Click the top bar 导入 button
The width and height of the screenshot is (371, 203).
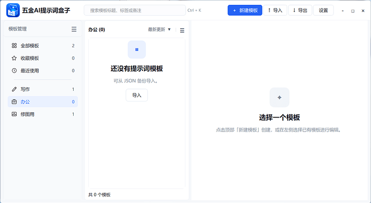[x=275, y=10]
